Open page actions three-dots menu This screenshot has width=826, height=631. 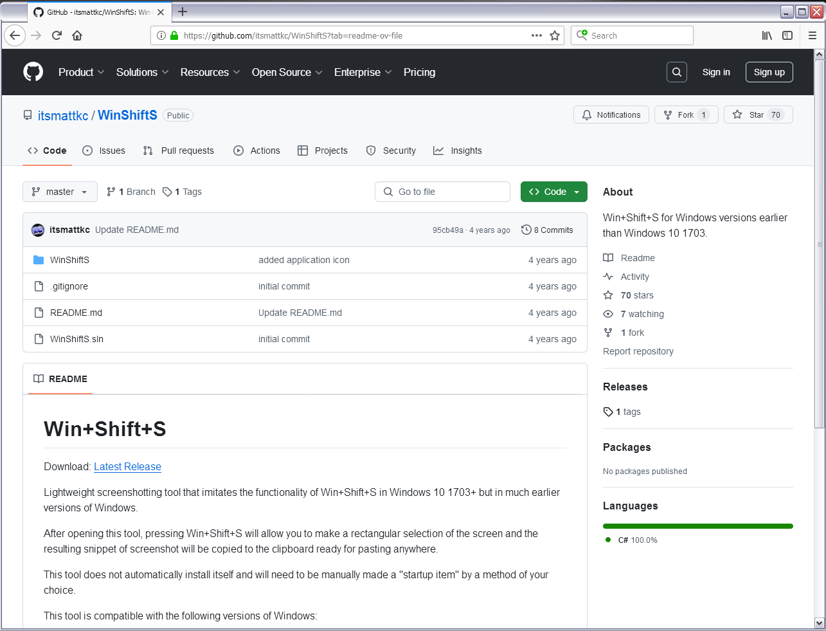click(x=537, y=35)
